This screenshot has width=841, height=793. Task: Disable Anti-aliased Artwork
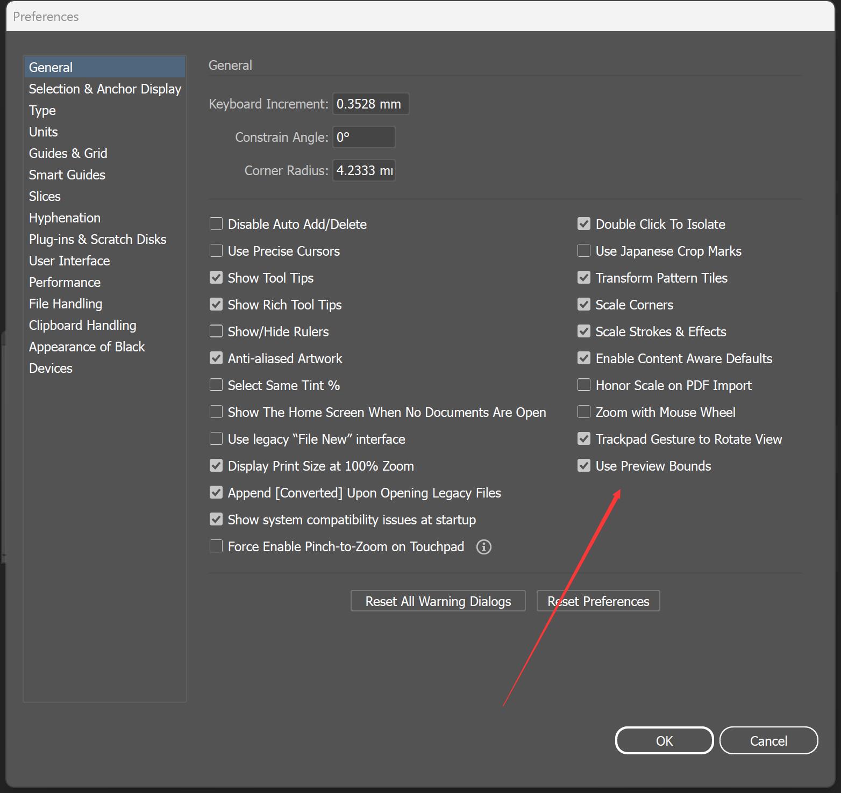[x=216, y=358]
